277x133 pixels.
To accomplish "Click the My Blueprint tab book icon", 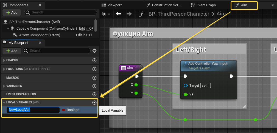I will pos(5,42).
